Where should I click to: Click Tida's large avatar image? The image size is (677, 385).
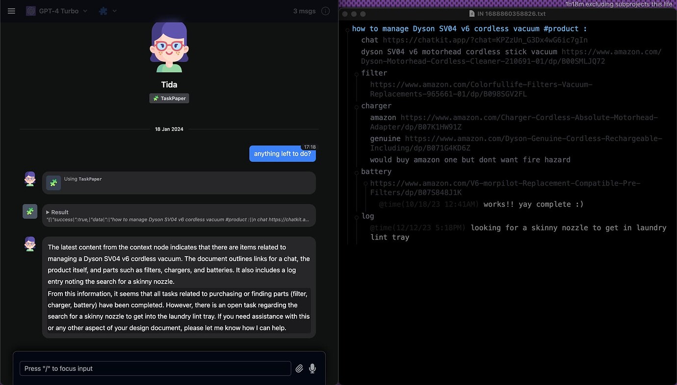click(169, 48)
